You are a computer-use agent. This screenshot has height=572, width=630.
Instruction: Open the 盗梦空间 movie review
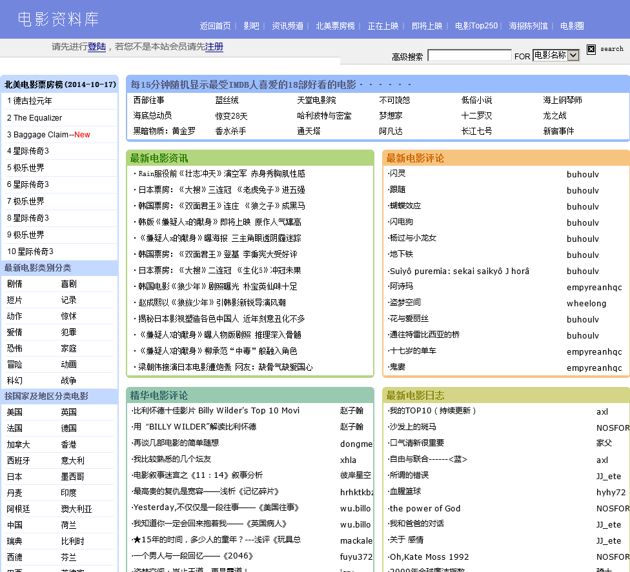click(405, 302)
